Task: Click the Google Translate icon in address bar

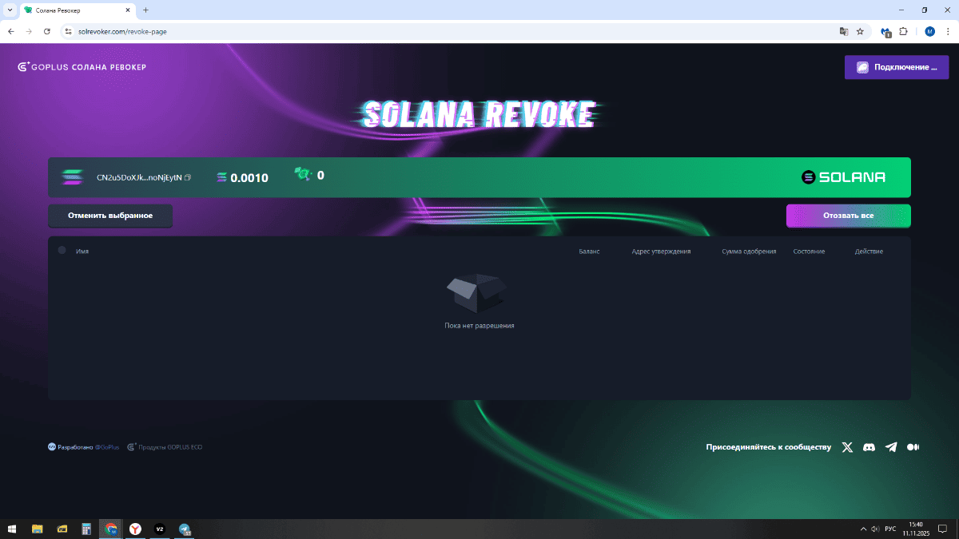Action: pyautogui.click(x=843, y=31)
